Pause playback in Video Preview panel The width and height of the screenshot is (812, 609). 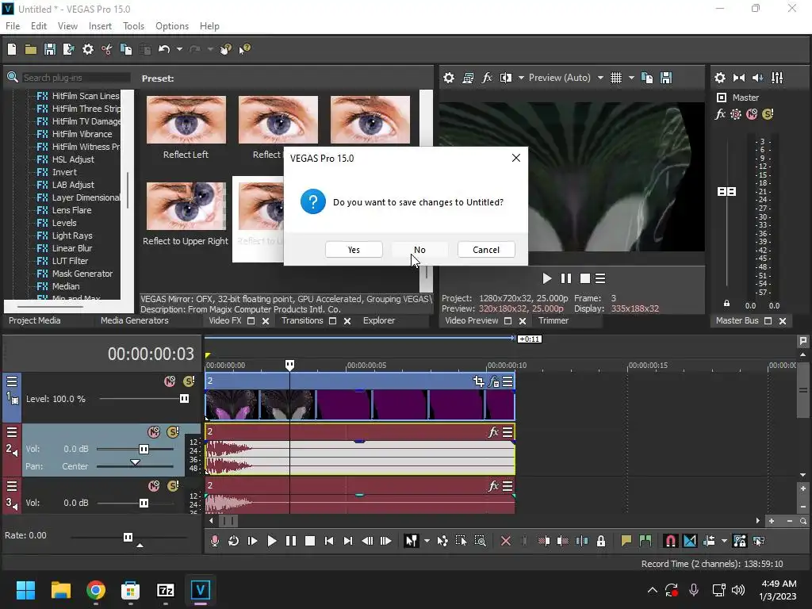point(566,278)
